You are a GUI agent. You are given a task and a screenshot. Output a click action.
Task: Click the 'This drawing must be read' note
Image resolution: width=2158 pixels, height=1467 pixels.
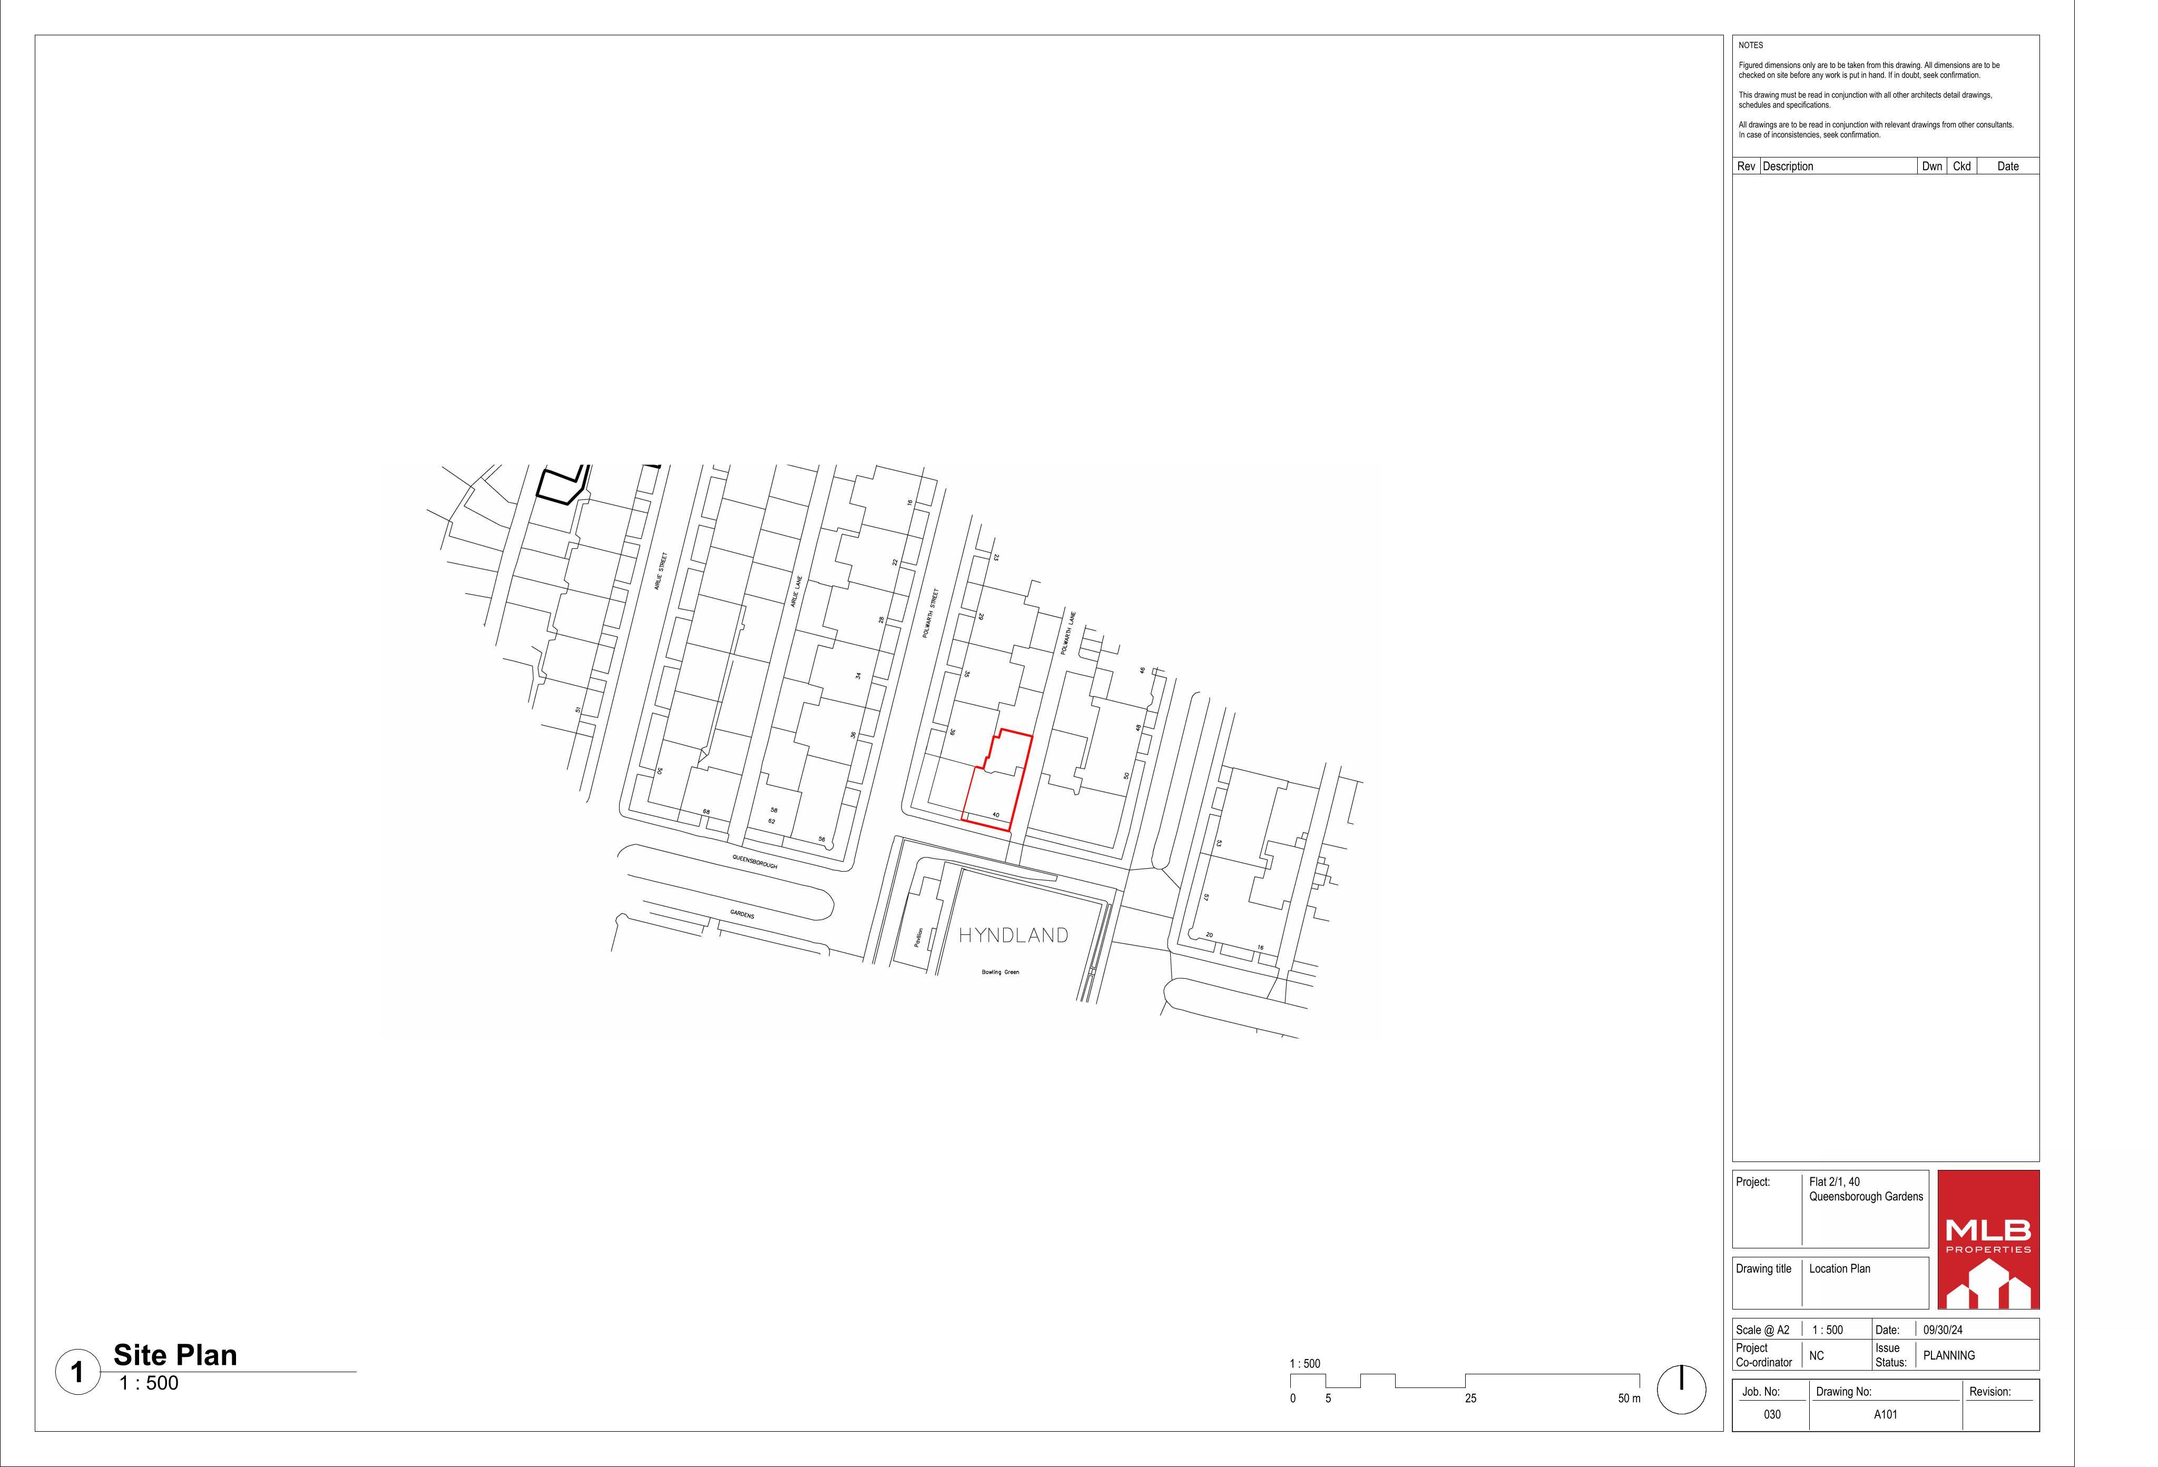(1865, 100)
